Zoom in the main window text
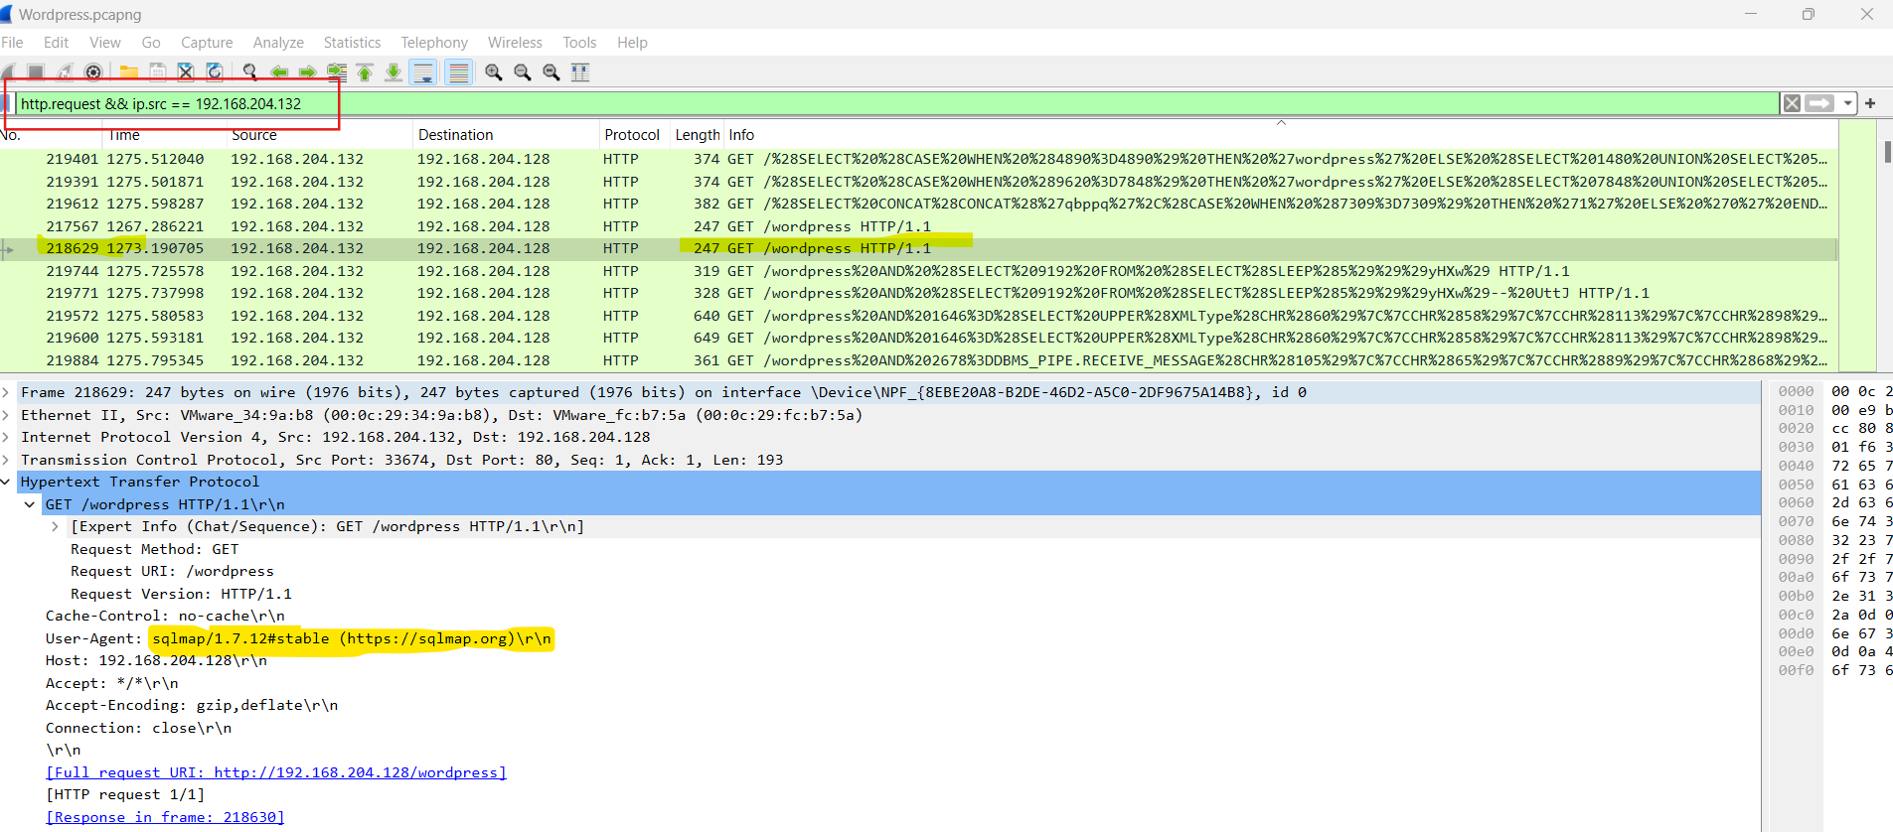 (494, 71)
